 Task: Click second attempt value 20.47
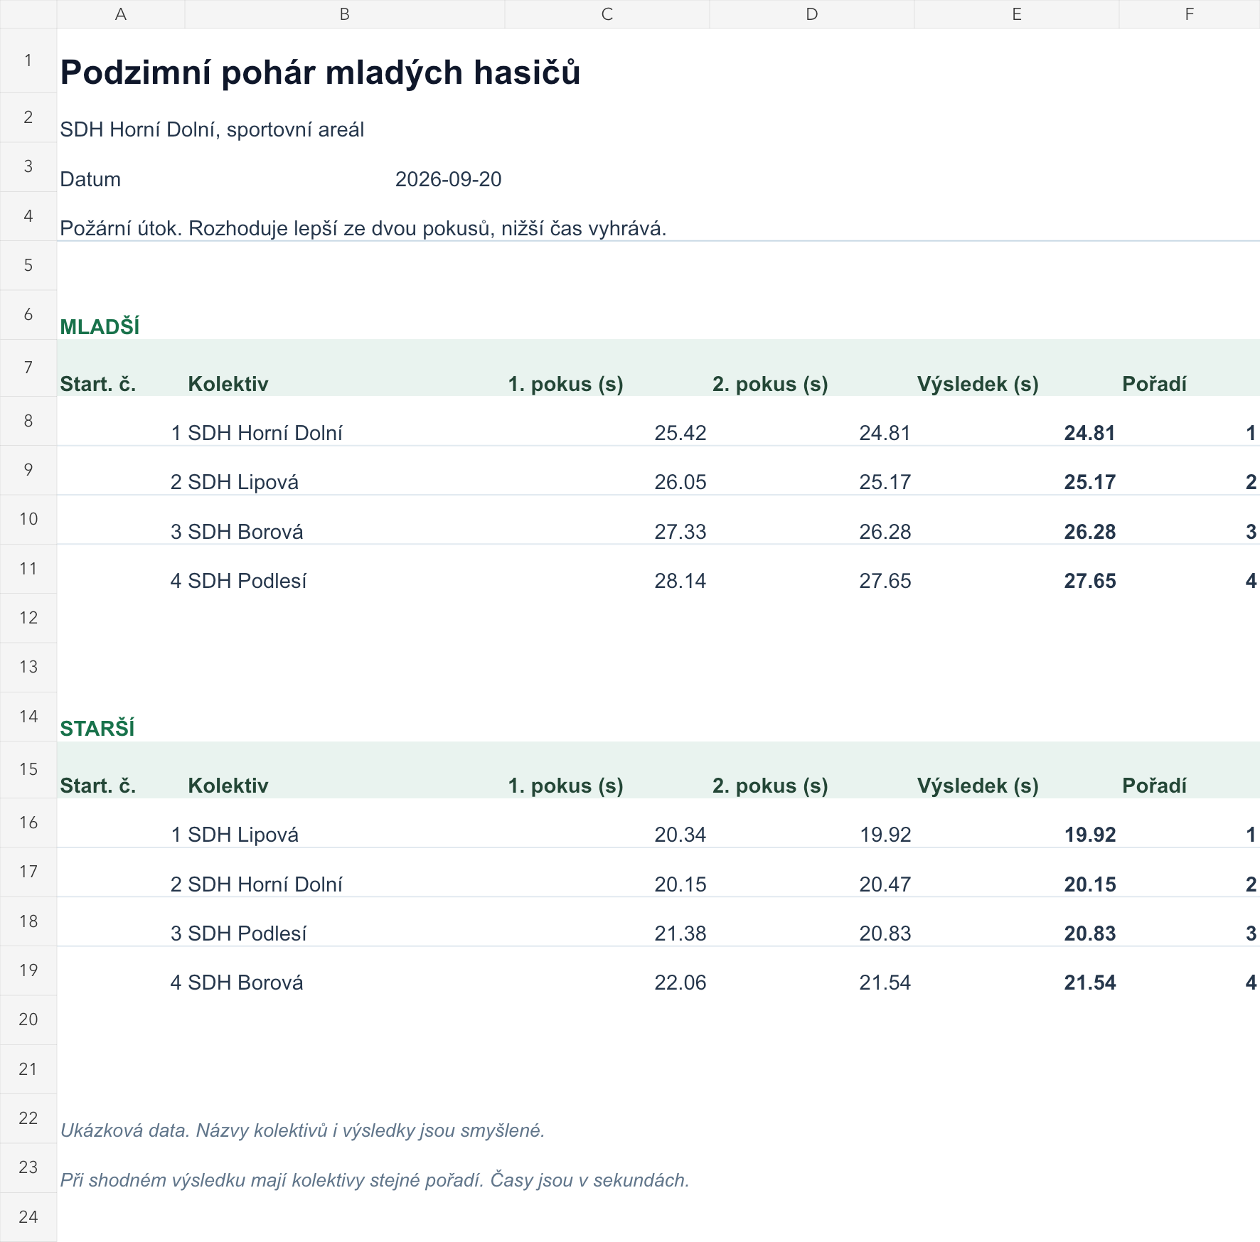pos(885,884)
